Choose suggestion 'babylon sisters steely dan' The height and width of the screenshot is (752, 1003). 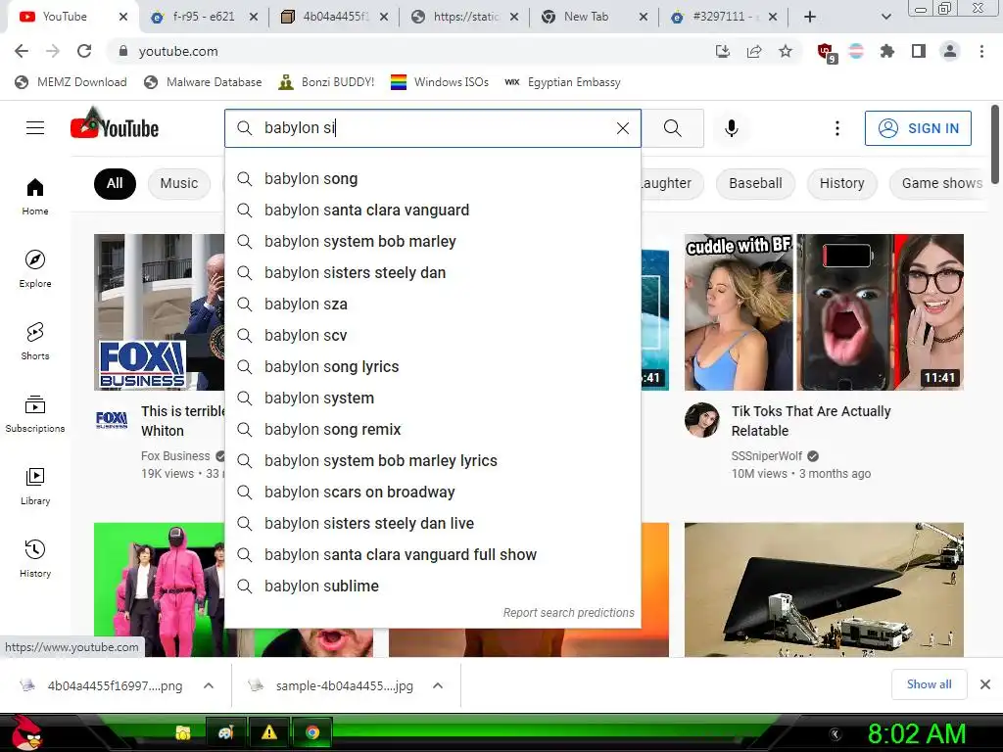pos(433,273)
